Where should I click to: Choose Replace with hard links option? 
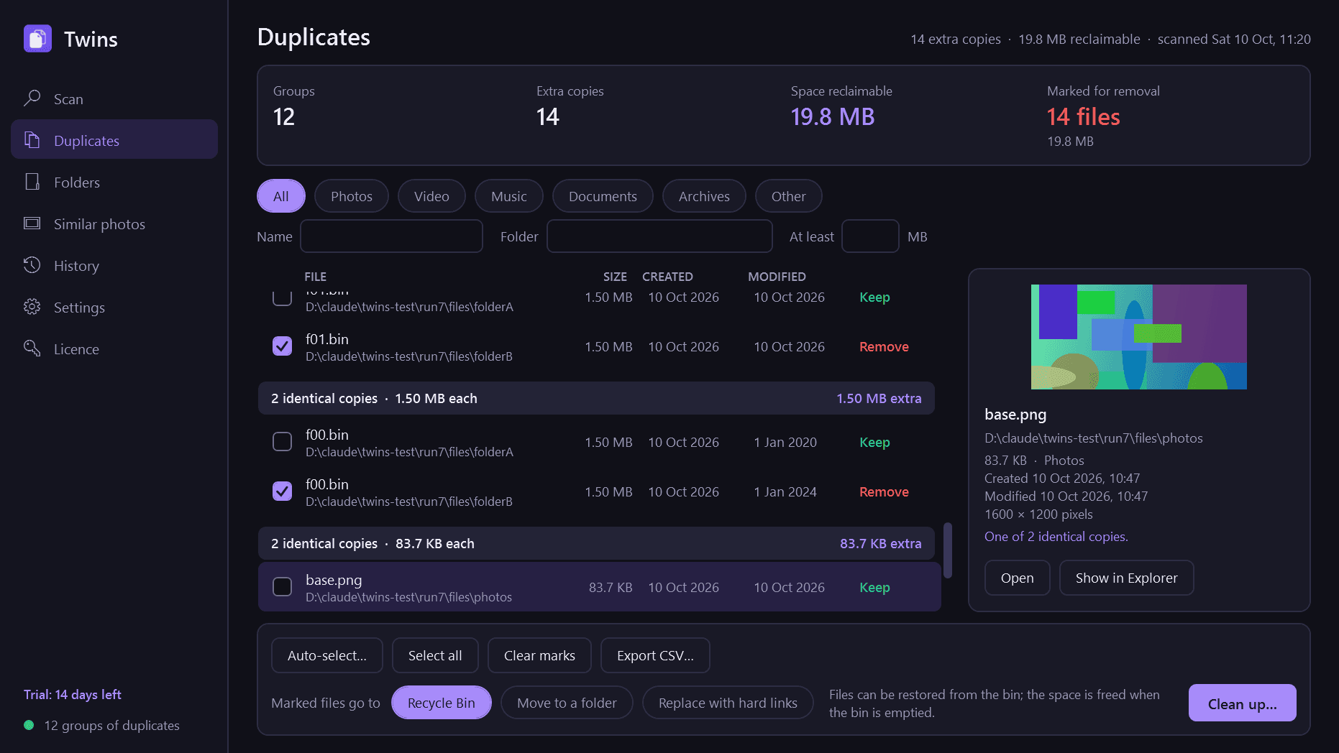tap(728, 703)
